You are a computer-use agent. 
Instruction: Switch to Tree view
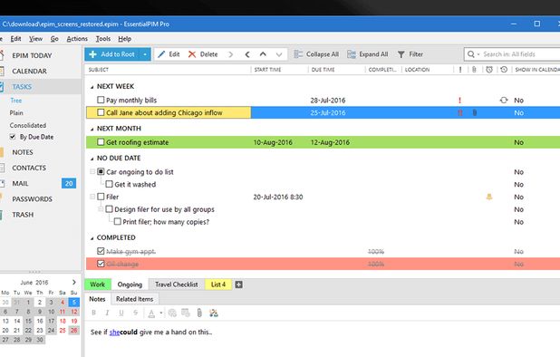(x=16, y=101)
